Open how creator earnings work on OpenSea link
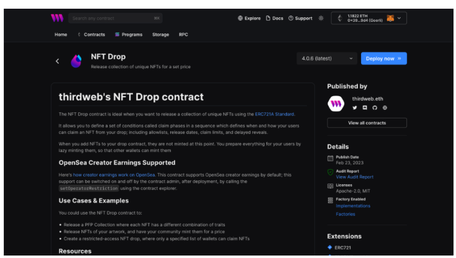456x258 pixels. 114,175
